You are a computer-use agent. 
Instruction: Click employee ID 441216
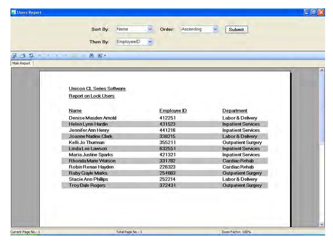point(168,130)
